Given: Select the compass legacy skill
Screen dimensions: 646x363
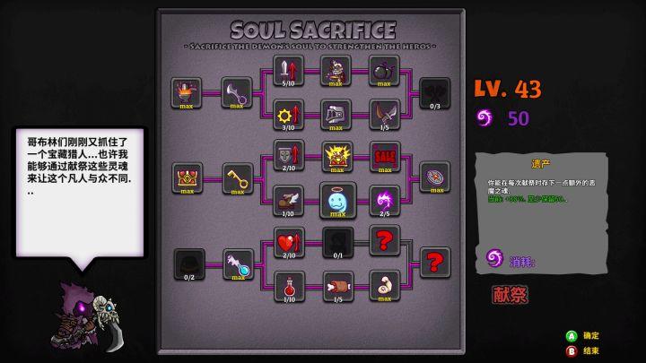Looking at the screenshot, I should click(x=435, y=177).
